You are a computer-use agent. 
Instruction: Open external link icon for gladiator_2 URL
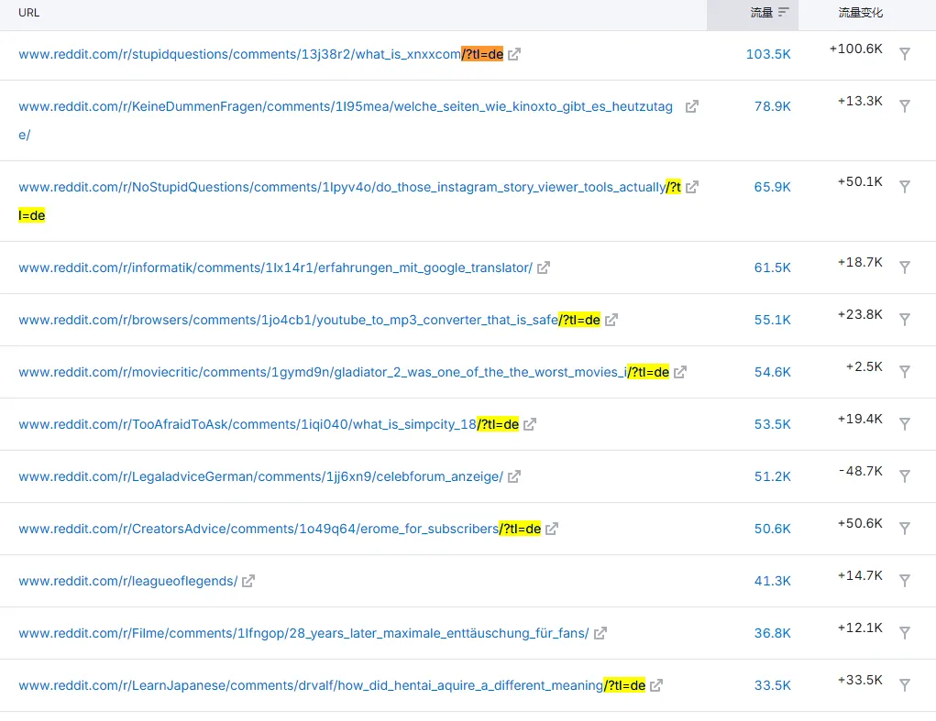point(680,372)
